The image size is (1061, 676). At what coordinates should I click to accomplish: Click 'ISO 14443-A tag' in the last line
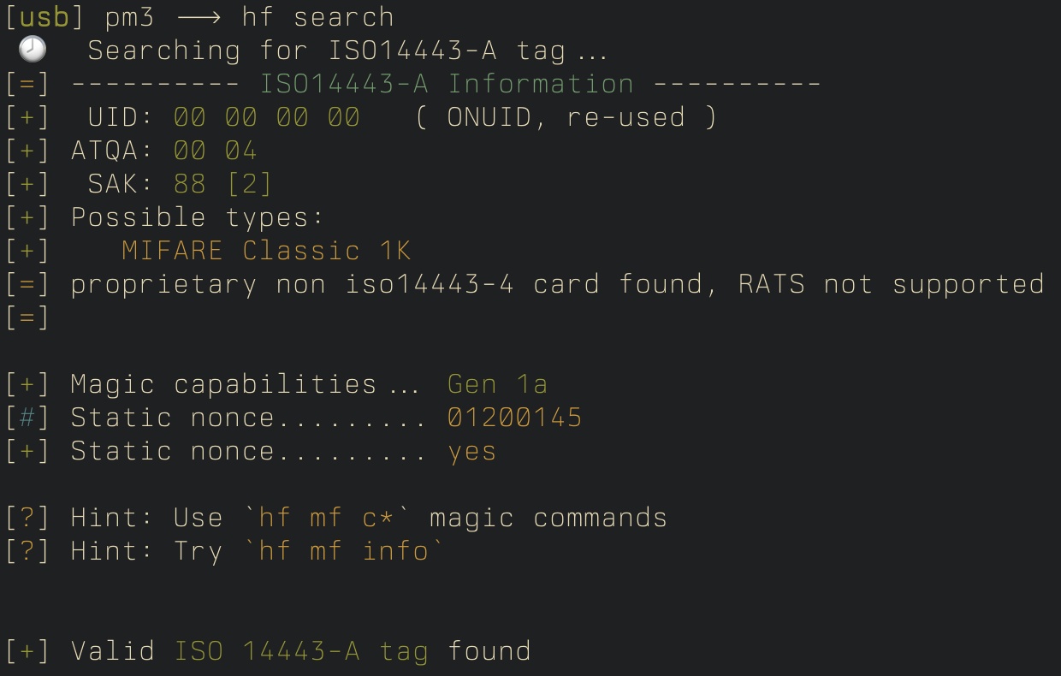[301, 652]
